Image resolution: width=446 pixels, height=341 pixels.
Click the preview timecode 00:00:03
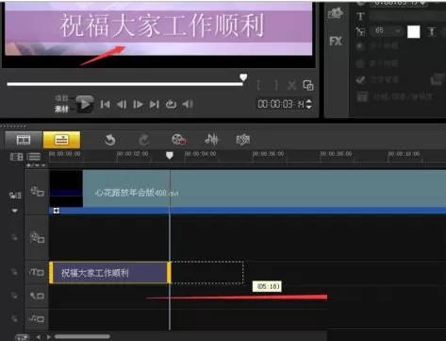tap(275, 104)
